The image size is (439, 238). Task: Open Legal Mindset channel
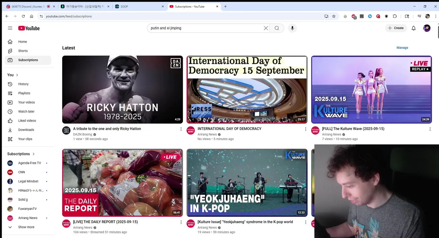coord(28,181)
